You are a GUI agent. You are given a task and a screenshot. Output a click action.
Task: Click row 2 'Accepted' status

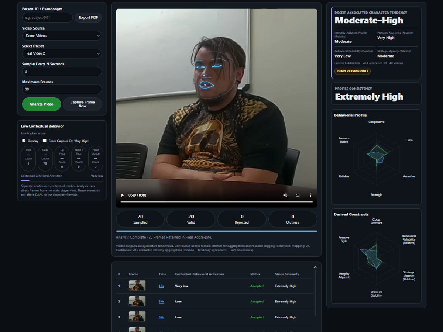point(257,301)
